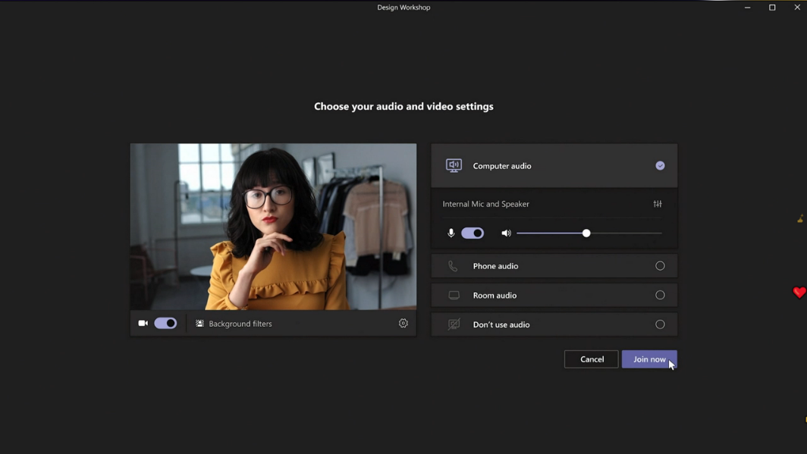Select the Phone audio radio button
Screen dimensions: 807x454
(660, 266)
